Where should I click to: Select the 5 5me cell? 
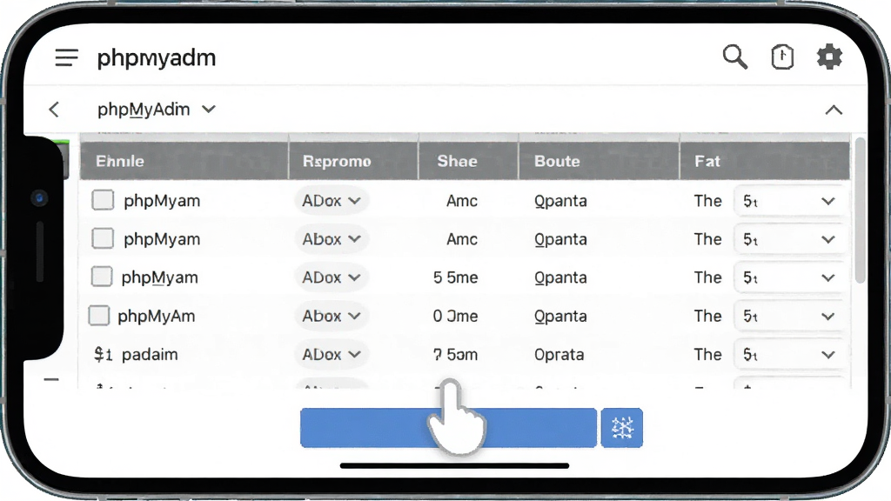click(x=455, y=277)
